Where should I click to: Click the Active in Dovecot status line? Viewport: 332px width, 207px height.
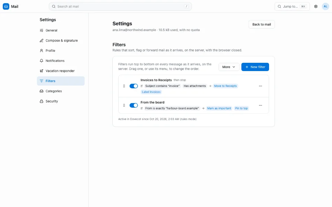tap(157, 119)
